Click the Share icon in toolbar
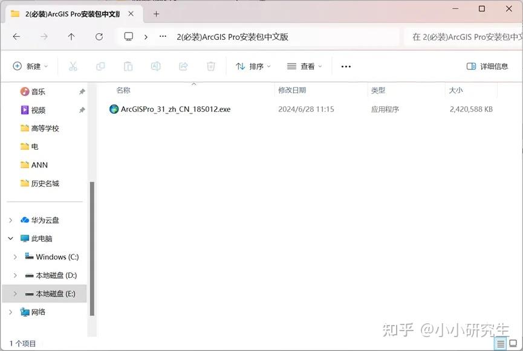 tap(183, 66)
